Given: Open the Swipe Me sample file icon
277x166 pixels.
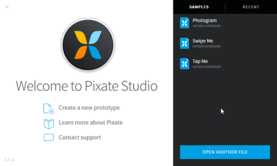Looking at the screenshot, I should (184, 43).
